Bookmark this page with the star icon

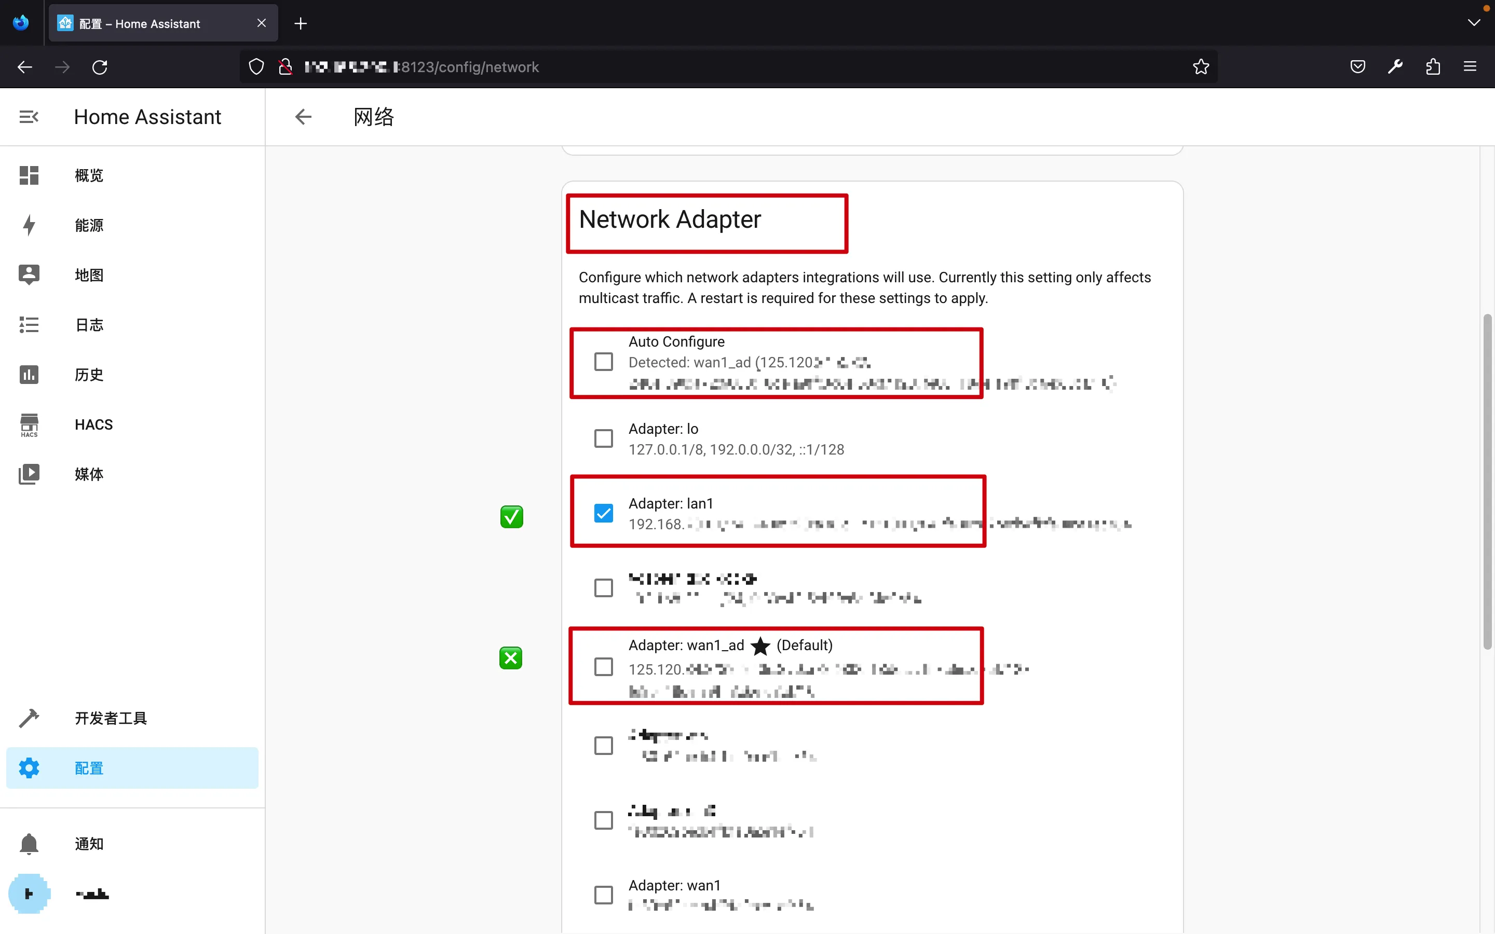pyautogui.click(x=1200, y=67)
